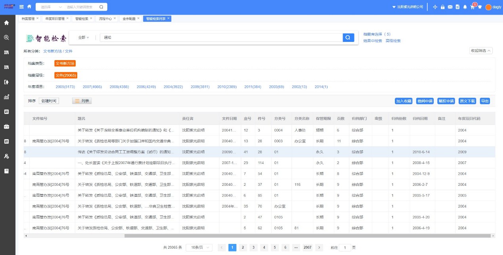Viewport: 503px width, 255px height.
Task: Switch to the 年度项目管理 tab
Action: click(55, 19)
